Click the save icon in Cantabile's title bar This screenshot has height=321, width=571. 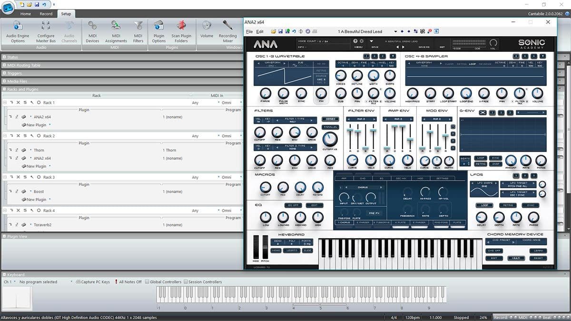(x=37, y=4)
